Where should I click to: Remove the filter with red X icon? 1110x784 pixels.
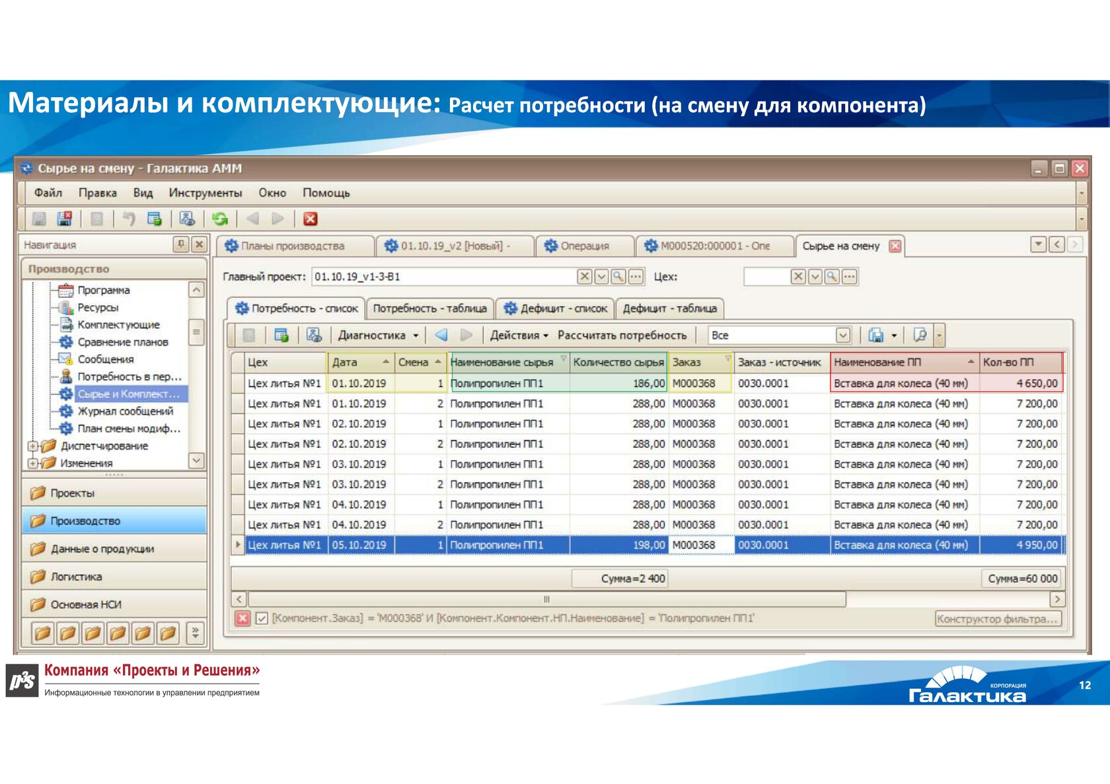point(243,618)
